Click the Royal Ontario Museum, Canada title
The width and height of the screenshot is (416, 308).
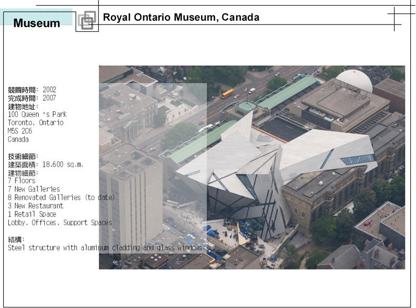coord(181,17)
